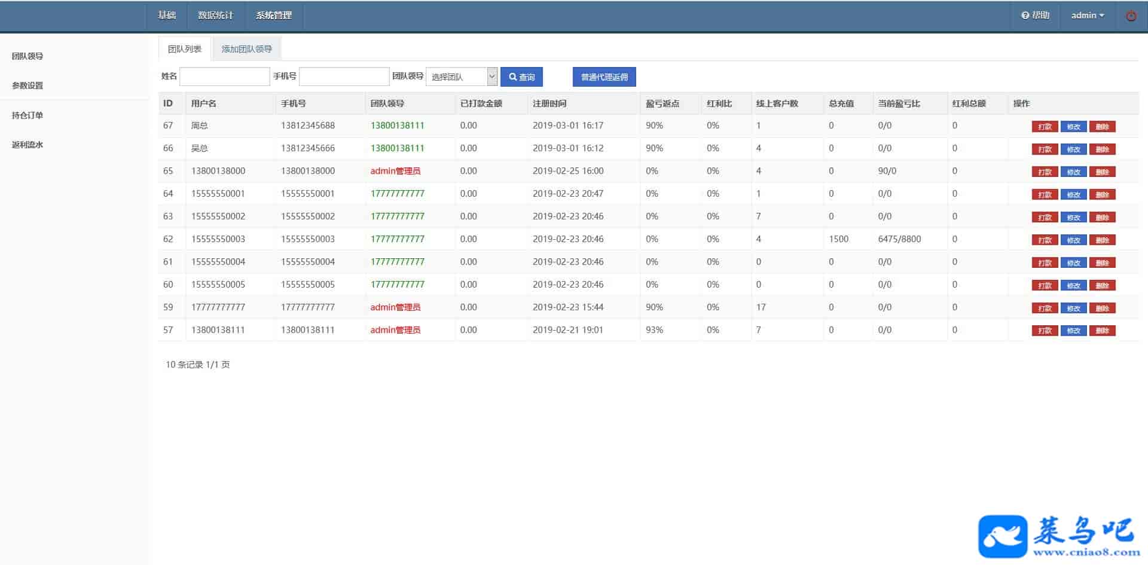The image size is (1148, 565).
Task: Click 修改 for row ID 62
Action: [1073, 240]
